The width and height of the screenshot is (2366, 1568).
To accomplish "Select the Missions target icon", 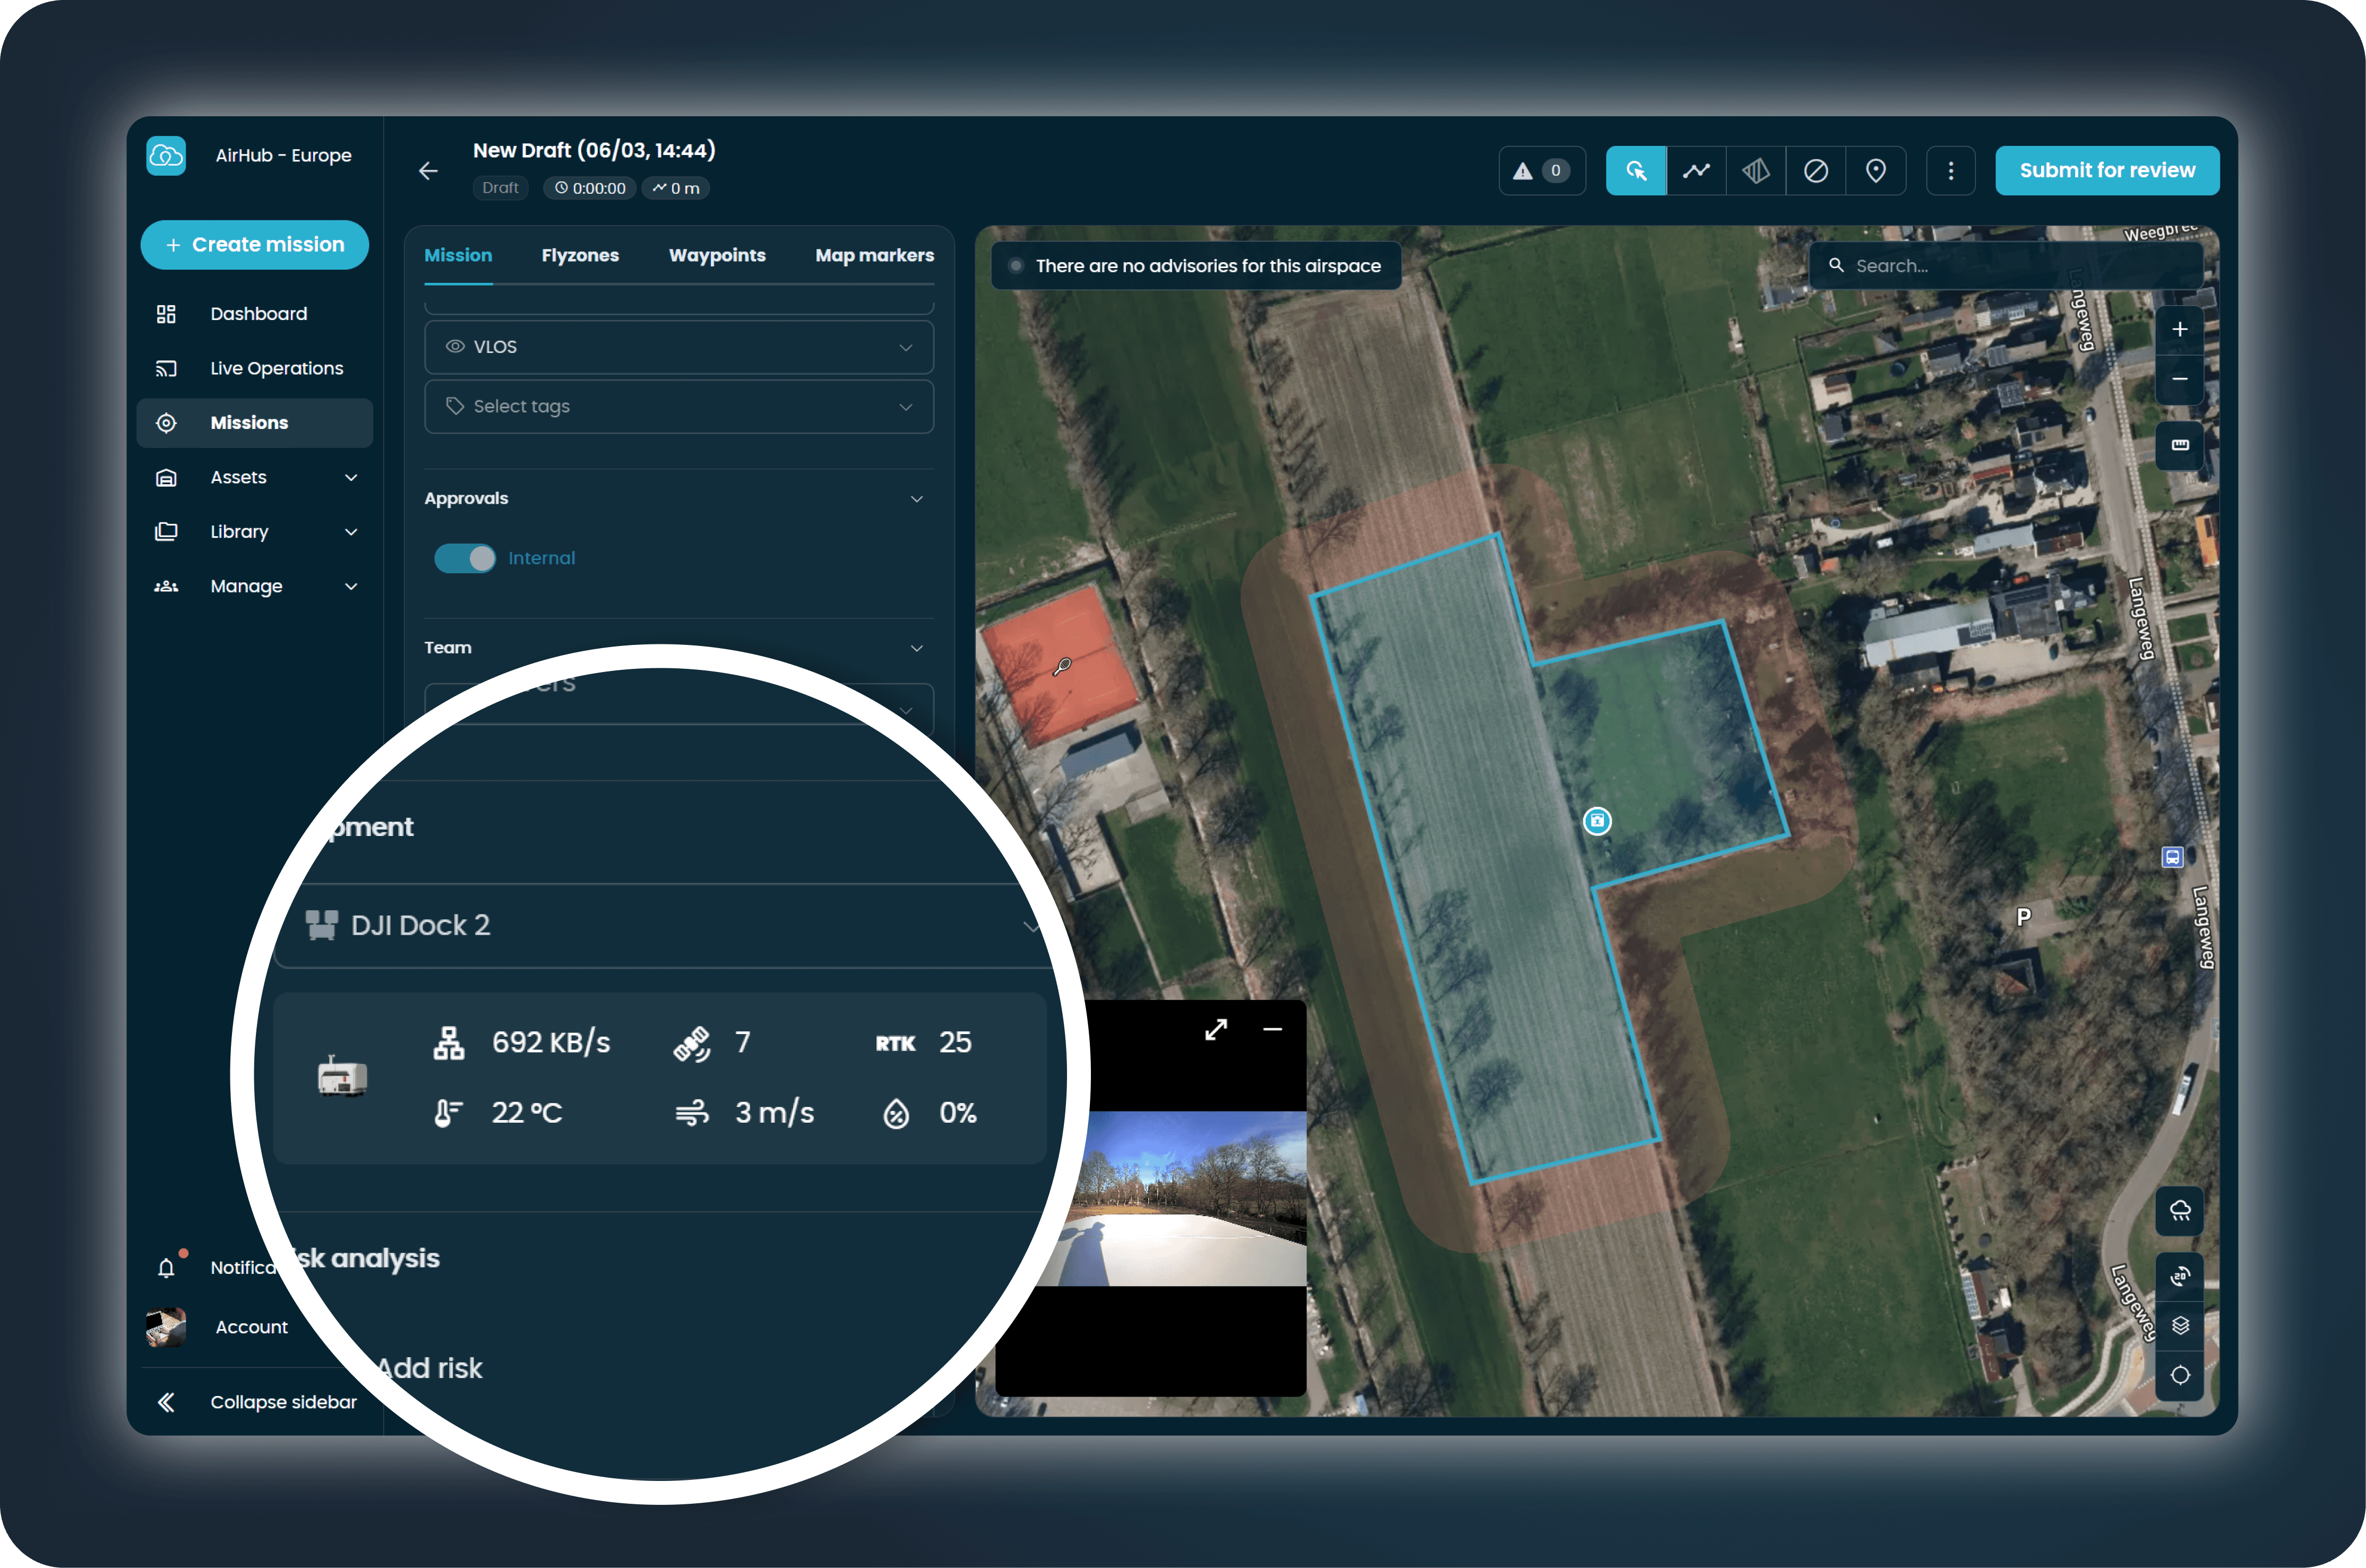I will tap(166, 423).
